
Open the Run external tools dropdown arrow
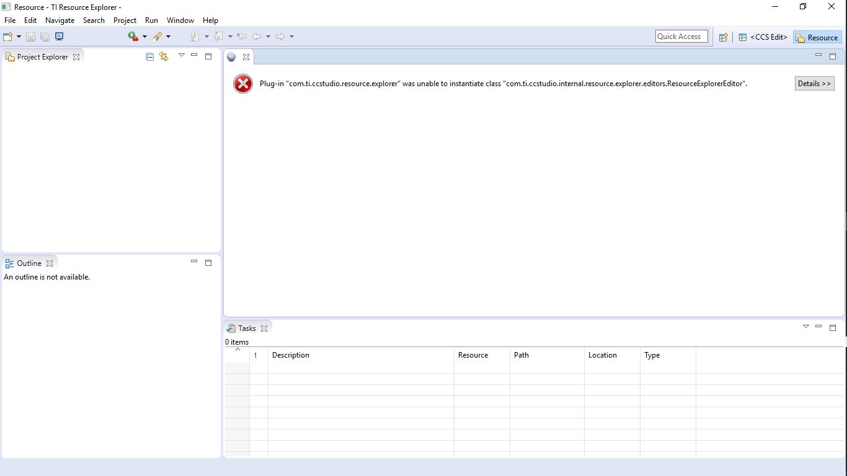click(x=144, y=37)
